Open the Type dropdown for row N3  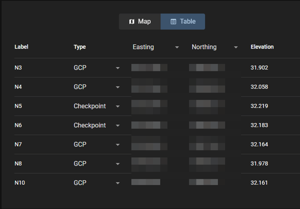tap(118, 68)
